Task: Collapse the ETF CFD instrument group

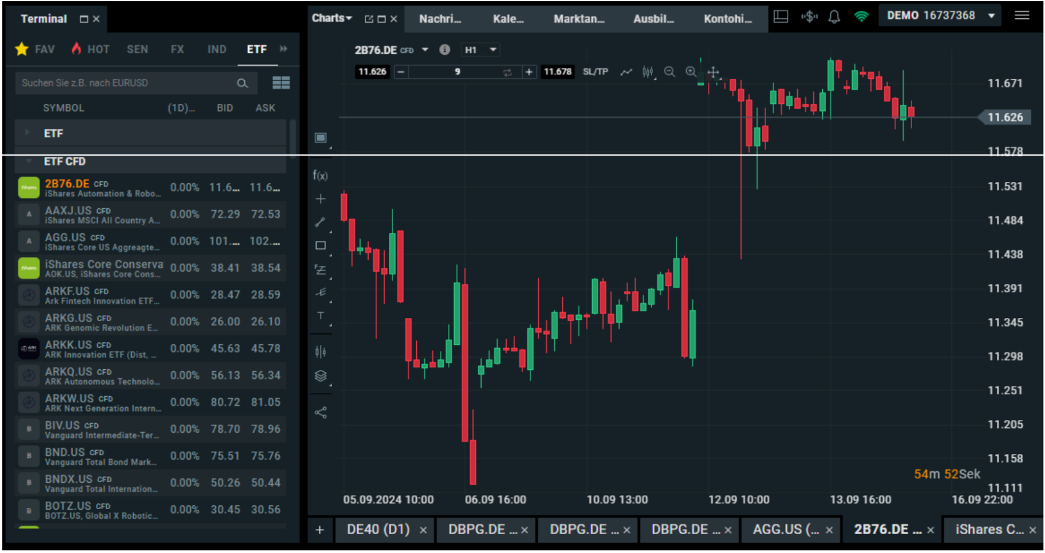Action: click(x=28, y=162)
